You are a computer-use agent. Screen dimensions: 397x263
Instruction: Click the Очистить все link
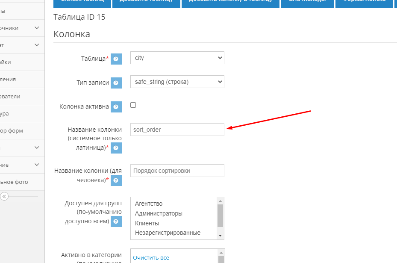(x=151, y=257)
